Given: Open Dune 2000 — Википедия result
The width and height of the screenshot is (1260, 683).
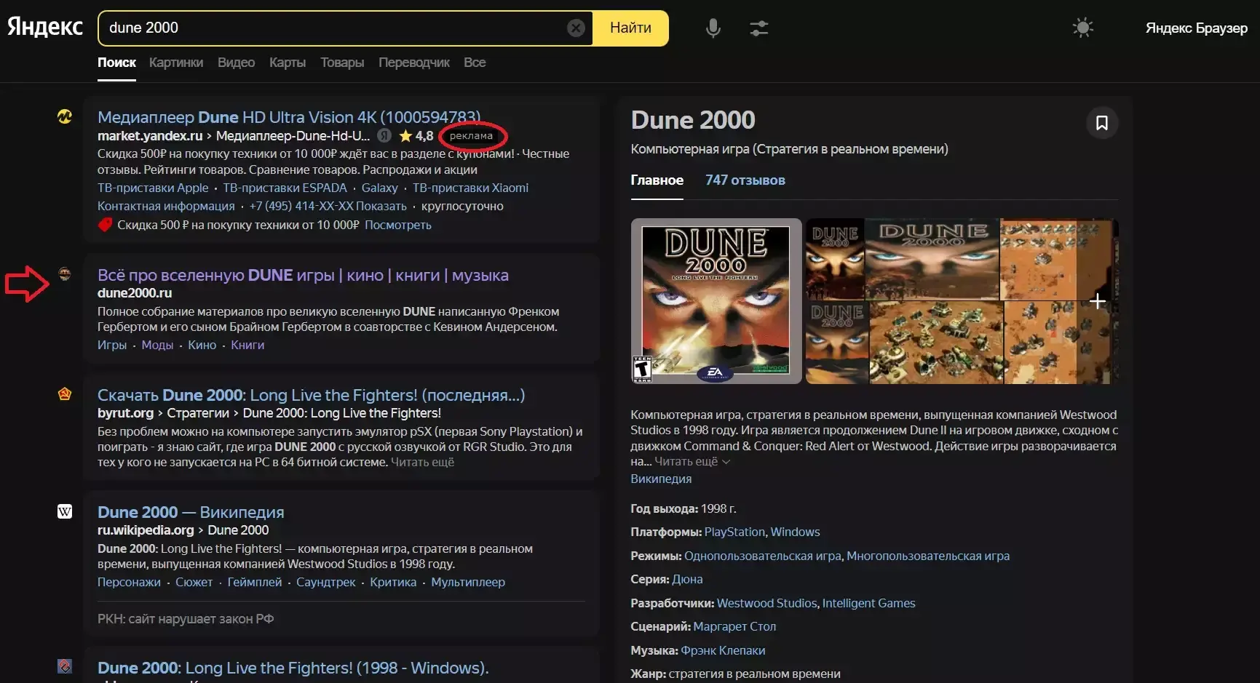Looking at the screenshot, I should click(x=191, y=512).
